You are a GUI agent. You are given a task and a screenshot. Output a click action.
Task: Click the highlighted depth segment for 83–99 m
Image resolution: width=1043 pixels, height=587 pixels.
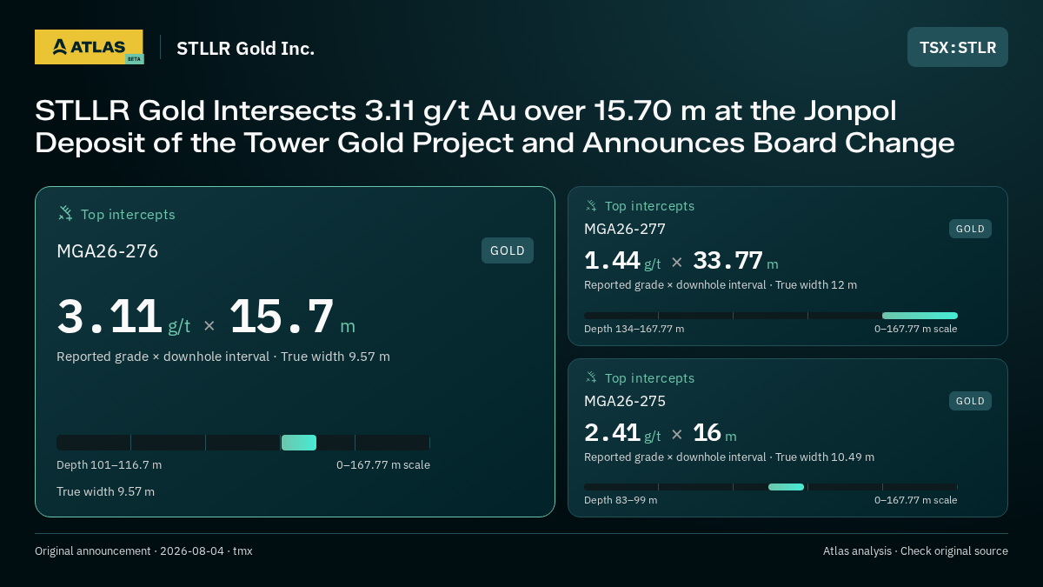tap(786, 487)
